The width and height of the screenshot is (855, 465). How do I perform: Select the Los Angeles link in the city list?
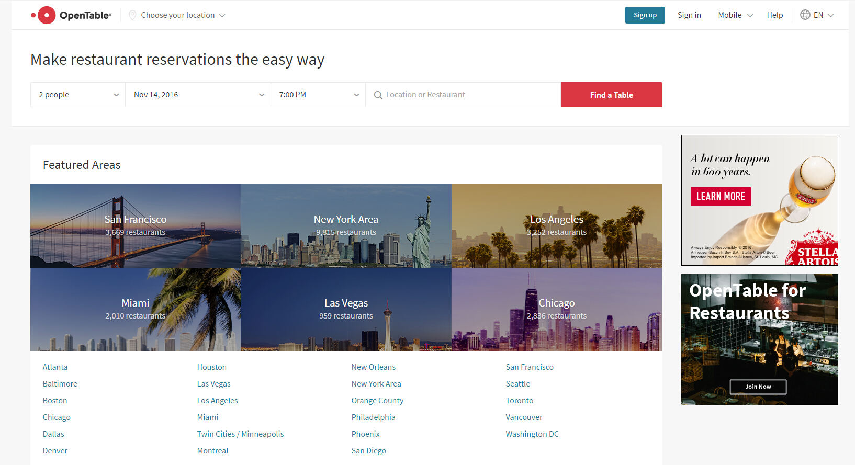[218, 401]
